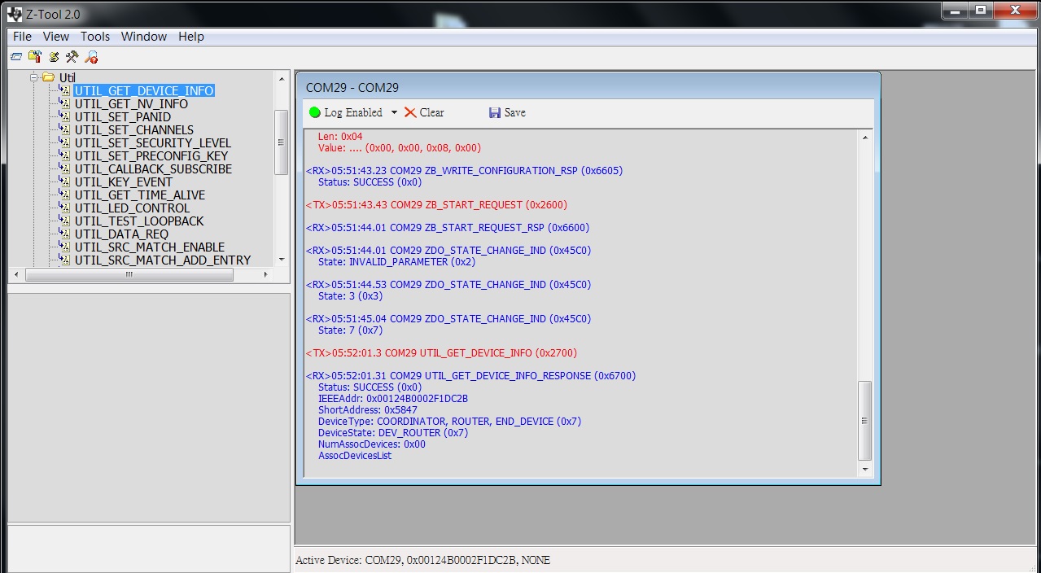Image resolution: width=1041 pixels, height=573 pixels.
Task: Click the Z-Tool app icon in the title bar
Action: pos(14,14)
